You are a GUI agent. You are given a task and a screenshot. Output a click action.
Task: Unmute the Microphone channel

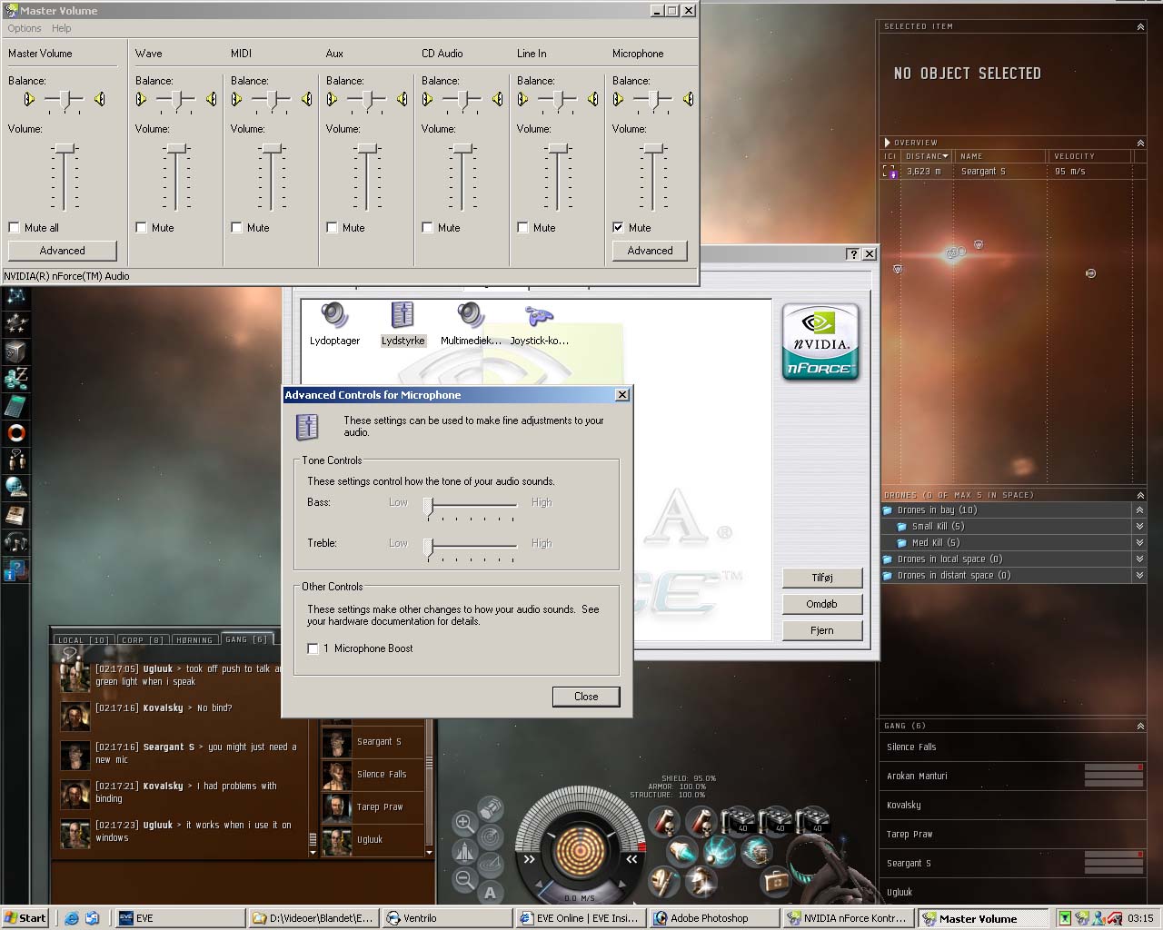[x=619, y=228]
